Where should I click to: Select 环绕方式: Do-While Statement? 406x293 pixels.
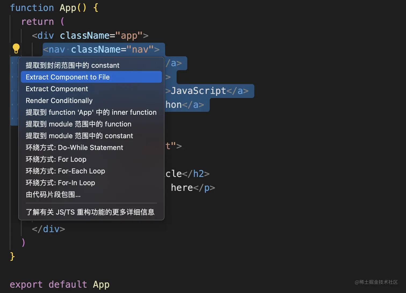click(x=91, y=148)
